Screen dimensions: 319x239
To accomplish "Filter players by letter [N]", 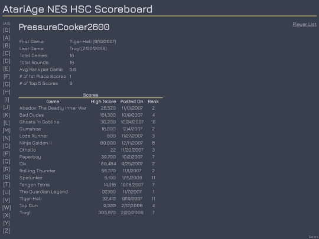I will (6, 138).
